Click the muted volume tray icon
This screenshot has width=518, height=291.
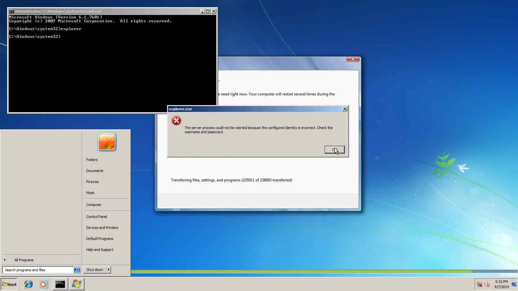point(487,285)
